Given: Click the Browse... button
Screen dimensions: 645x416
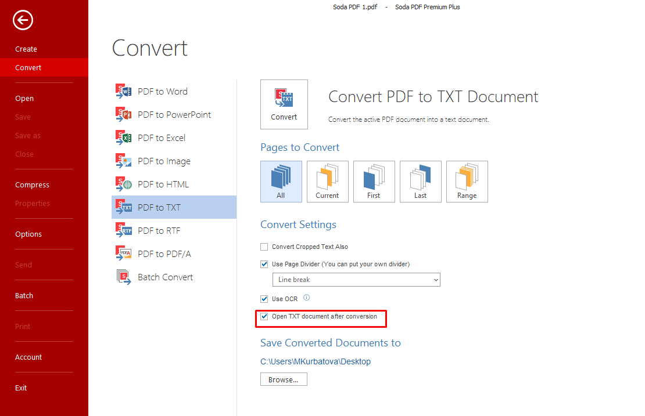Looking at the screenshot, I should click(284, 379).
